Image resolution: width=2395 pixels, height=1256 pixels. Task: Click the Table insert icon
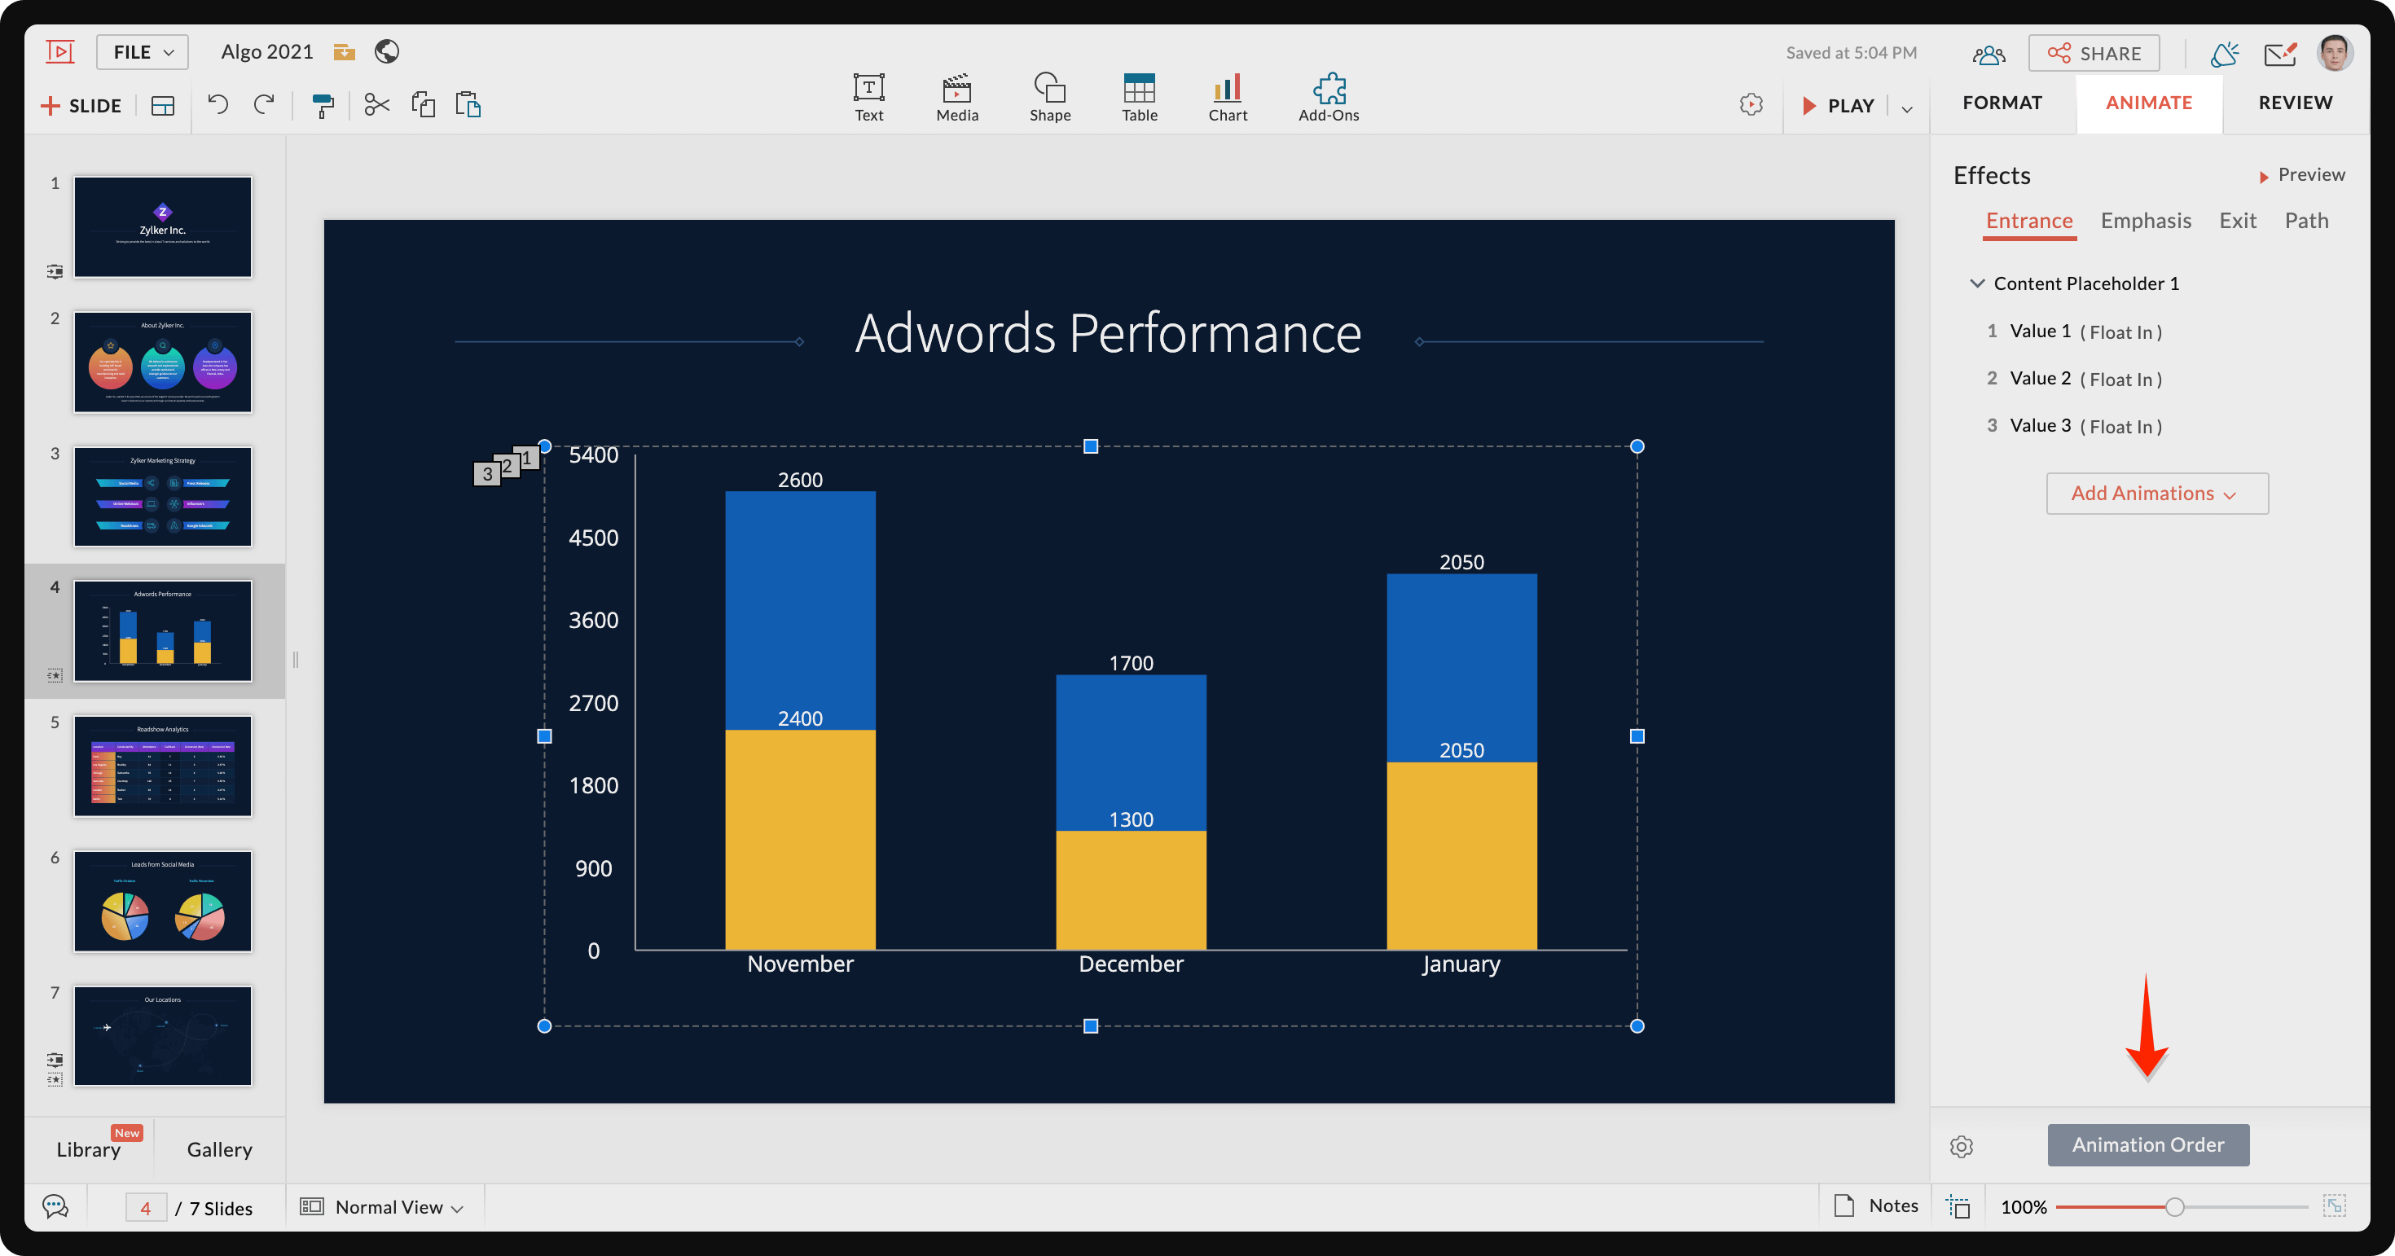point(1139,97)
